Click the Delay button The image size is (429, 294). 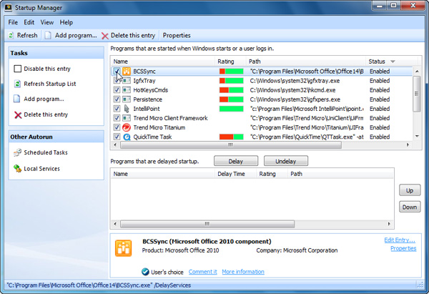(236, 161)
